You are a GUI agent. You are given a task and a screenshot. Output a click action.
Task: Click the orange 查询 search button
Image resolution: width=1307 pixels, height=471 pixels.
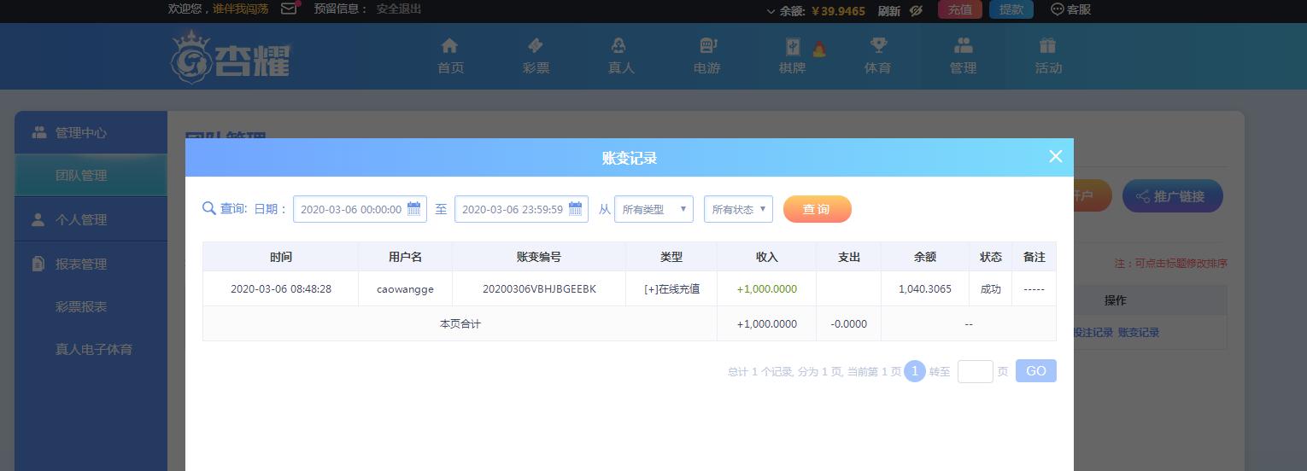pyautogui.click(x=817, y=209)
